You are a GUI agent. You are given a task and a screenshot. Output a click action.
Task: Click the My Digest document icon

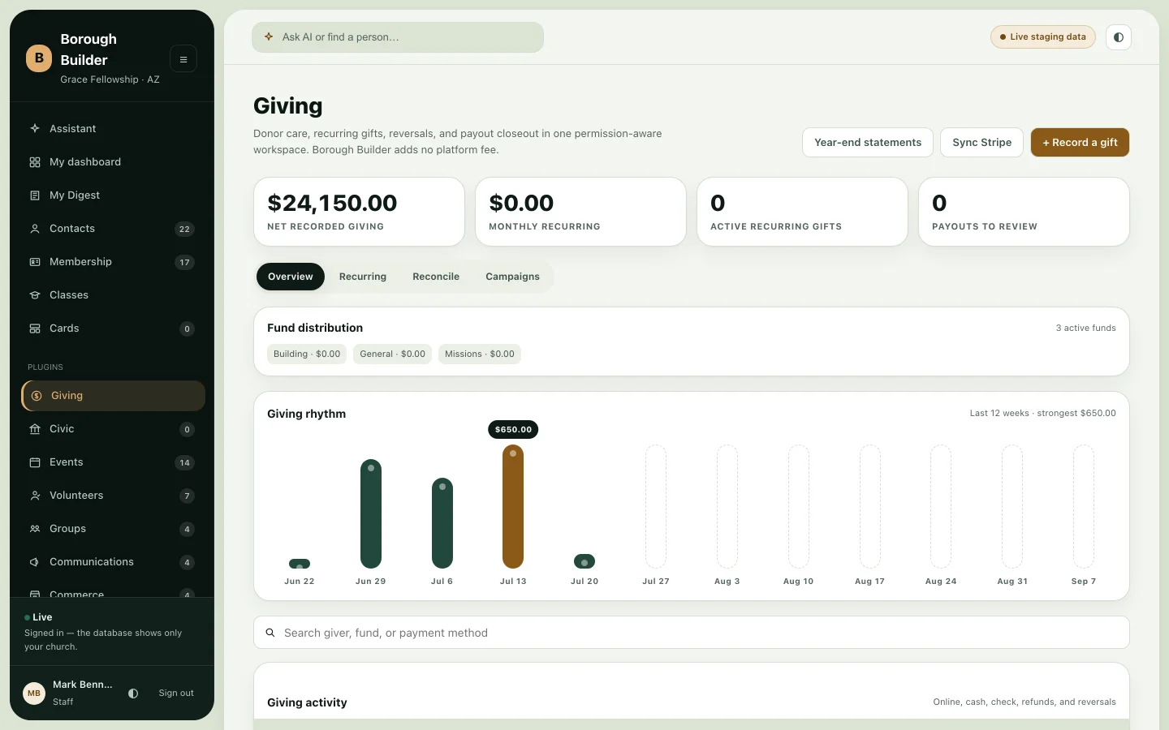click(x=35, y=195)
